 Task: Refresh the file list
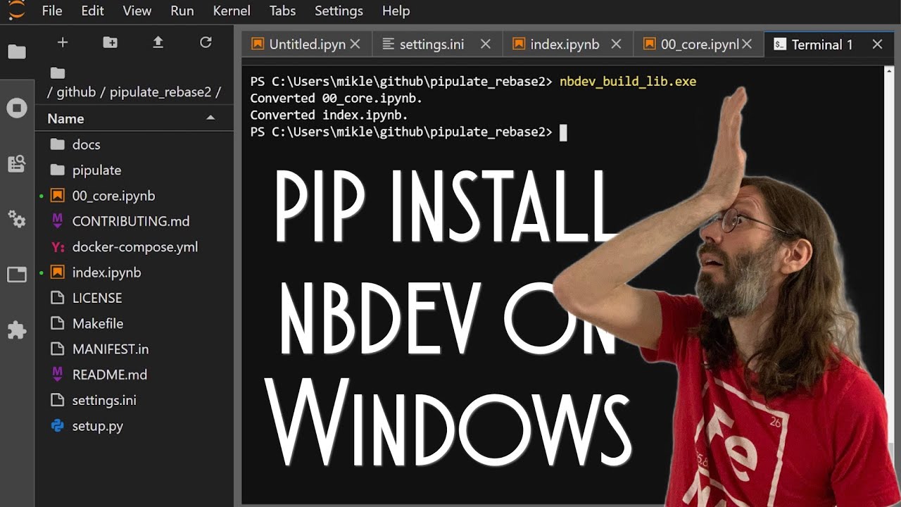206,43
